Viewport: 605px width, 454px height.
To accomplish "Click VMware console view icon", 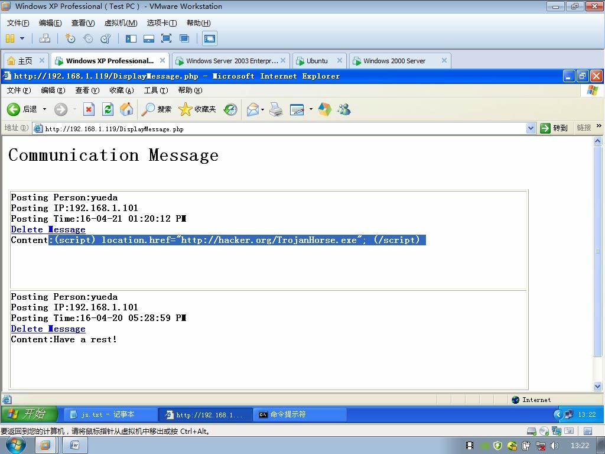I will [x=210, y=38].
